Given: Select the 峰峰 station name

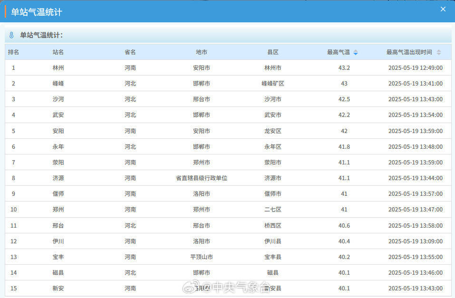Looking at the screenshot, I should tap(58, 84).
